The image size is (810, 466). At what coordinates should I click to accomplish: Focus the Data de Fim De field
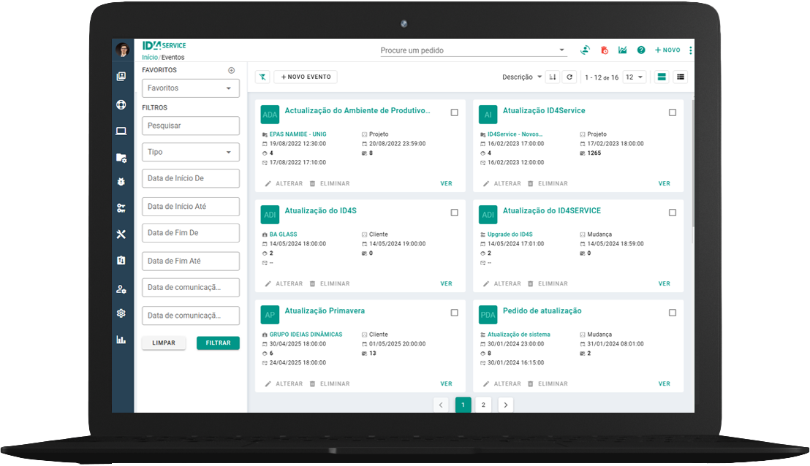pos(191,233)
